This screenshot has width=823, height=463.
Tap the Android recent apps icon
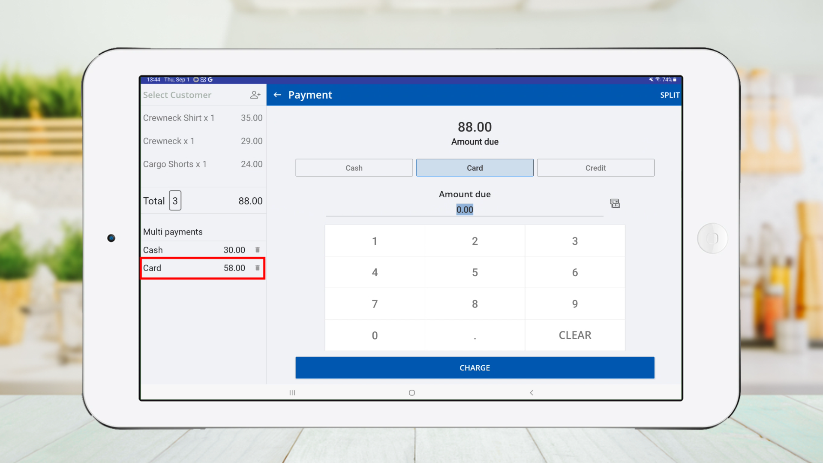[292, 393]
